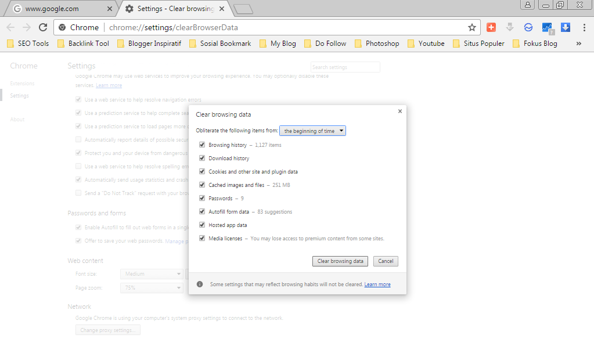594x346 pixels.
Task: Open the Chrome menu (three dots)
Action: 584,27
